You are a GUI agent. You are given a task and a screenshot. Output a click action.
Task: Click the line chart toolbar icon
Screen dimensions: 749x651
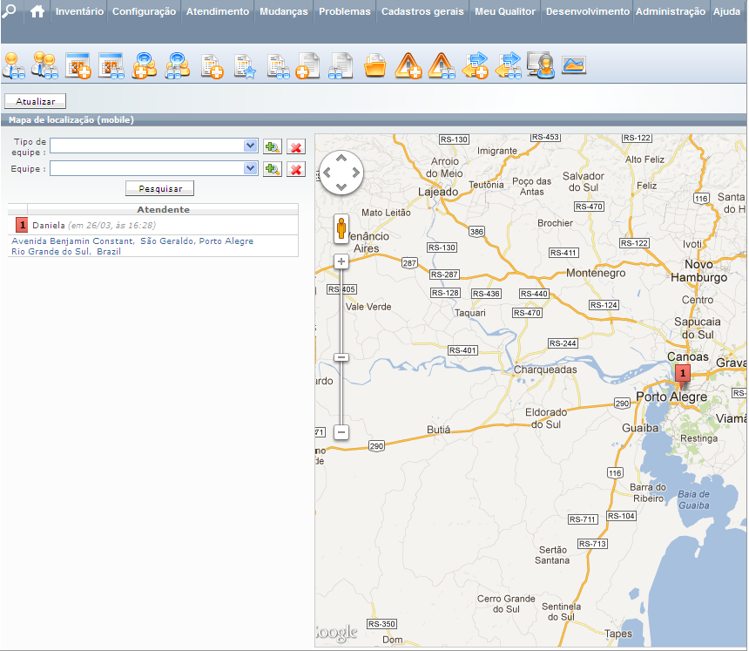coord(573,65)
